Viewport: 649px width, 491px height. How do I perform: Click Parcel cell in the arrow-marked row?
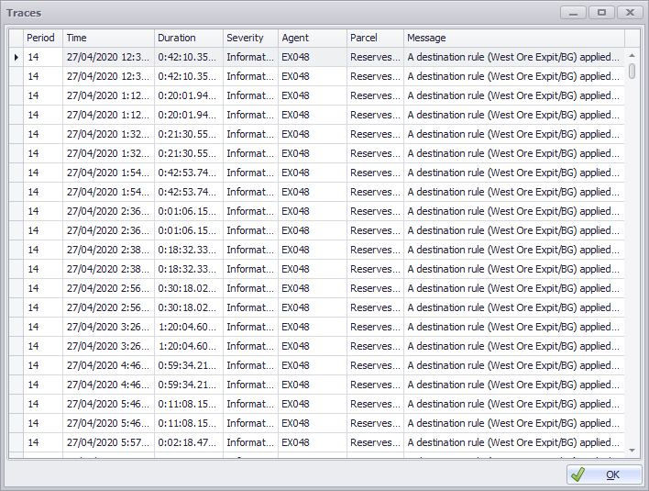375,57
